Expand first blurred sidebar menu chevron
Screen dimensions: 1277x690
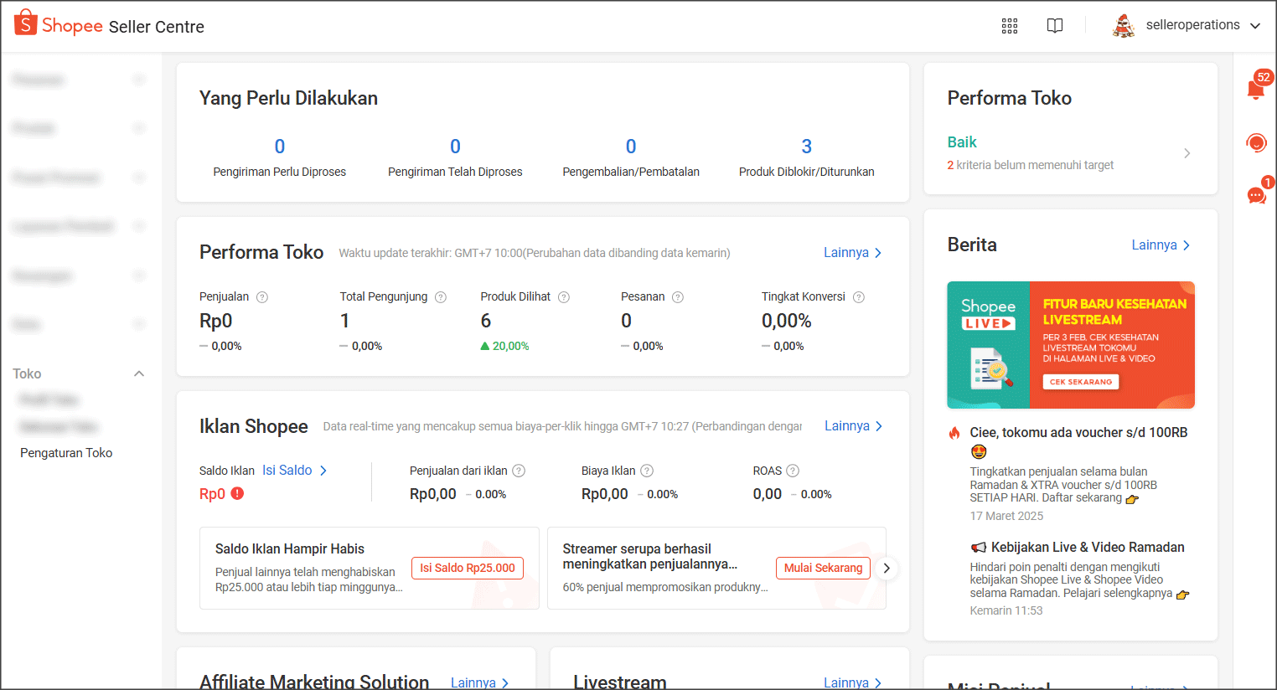point(139,80)
